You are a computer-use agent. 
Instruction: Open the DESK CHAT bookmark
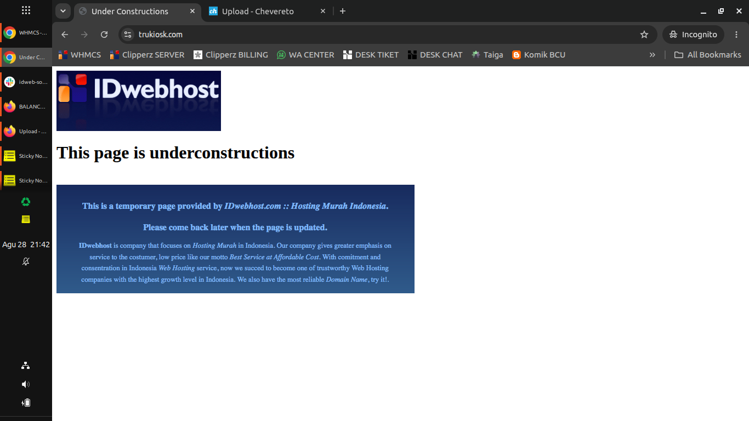pyautogui.click(x=435, y=55)
